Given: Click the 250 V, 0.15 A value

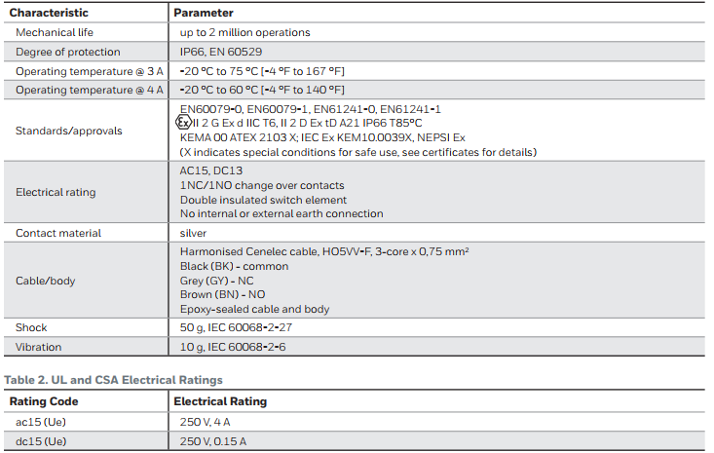Looking at the screenshot, I should coord(212,441).
